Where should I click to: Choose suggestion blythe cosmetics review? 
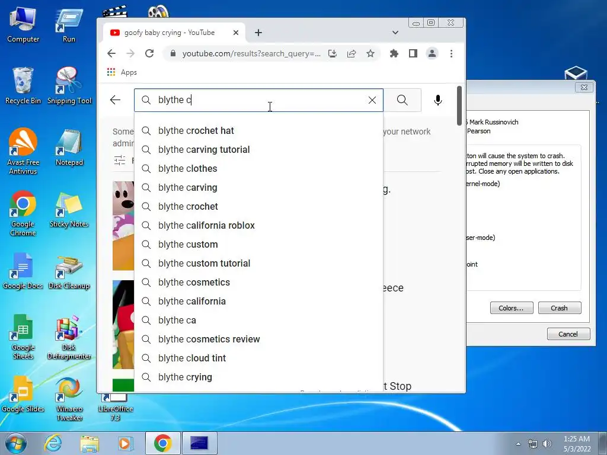click(x=258, y=339)
